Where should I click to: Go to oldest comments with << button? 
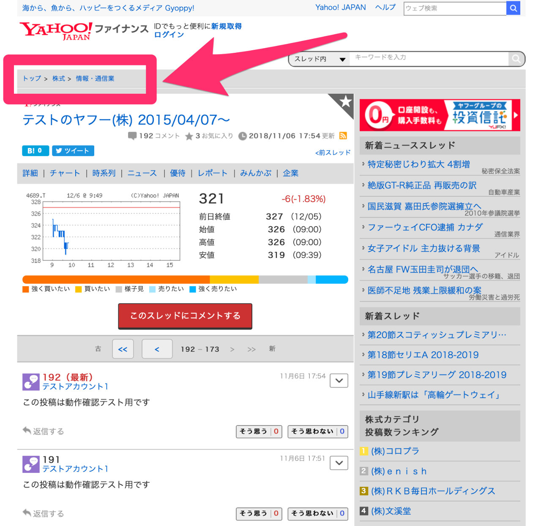[x=123, y=349]
